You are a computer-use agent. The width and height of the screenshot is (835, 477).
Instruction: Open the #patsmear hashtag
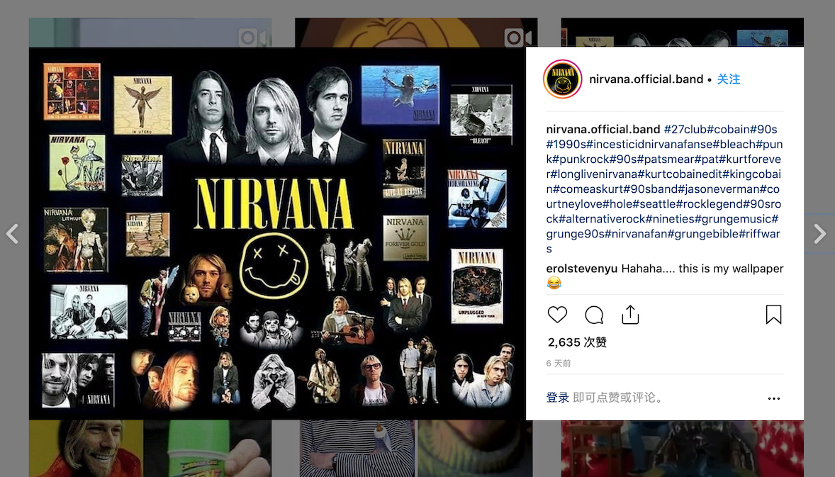[x=666, y=159]
